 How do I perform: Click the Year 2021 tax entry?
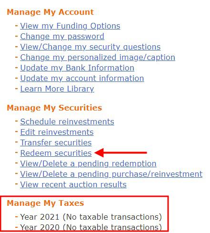coord(91,217)
